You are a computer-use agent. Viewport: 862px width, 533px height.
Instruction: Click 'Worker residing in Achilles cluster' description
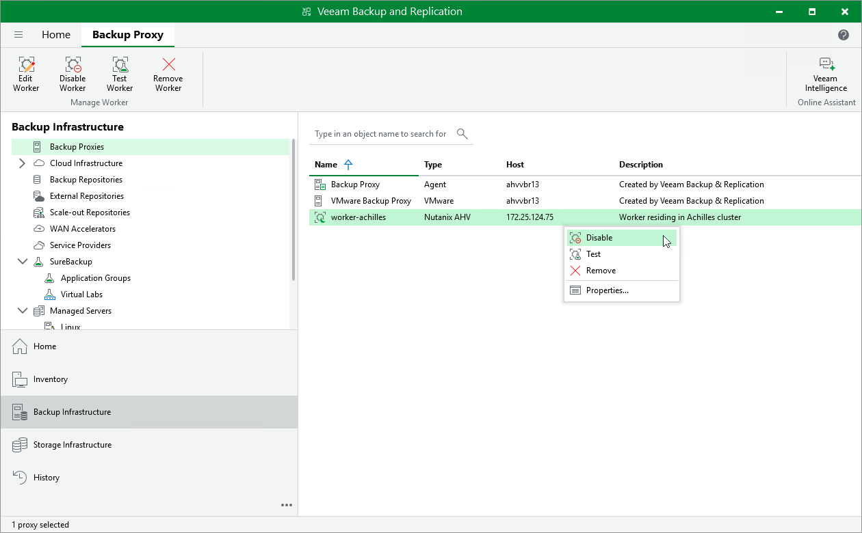pyautogui.click(x=680, y=217)
